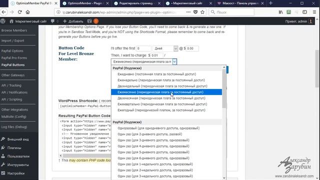Open the Library icon in toolbar
320x180 pixels.
tap(281, 12)
